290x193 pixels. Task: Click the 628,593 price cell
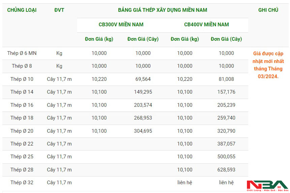[x=226, y=170]
